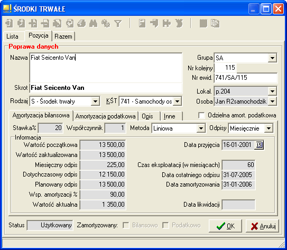Screen dimensions: 287x250
Task: Expand the Rodzaj dropdown
Action: (95, 101)
